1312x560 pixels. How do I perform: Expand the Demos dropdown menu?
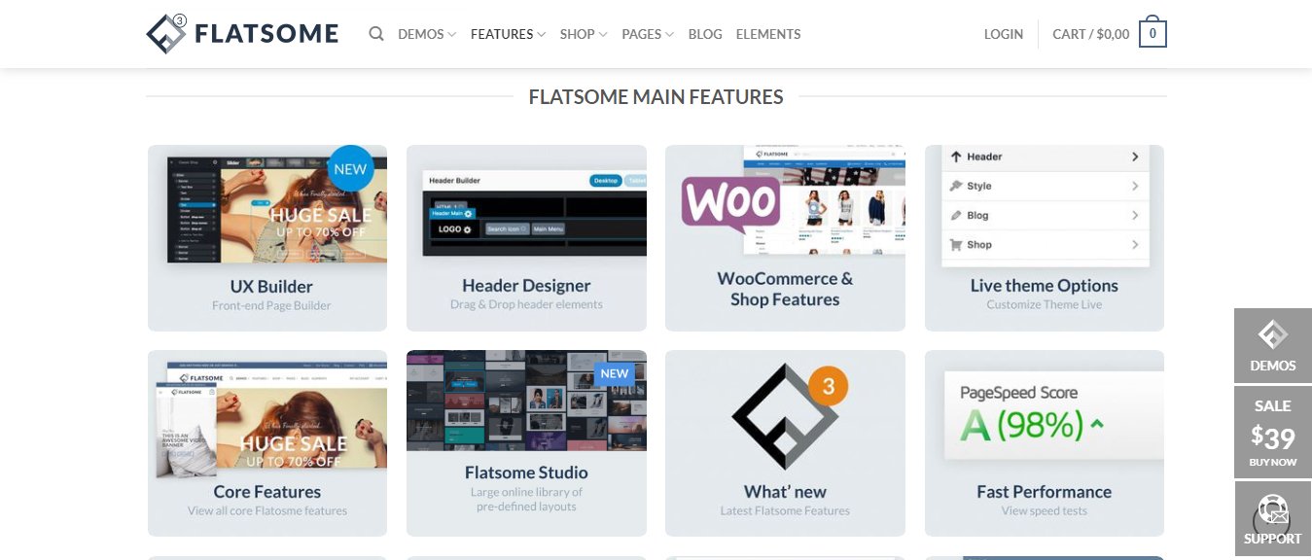(427, 34)
